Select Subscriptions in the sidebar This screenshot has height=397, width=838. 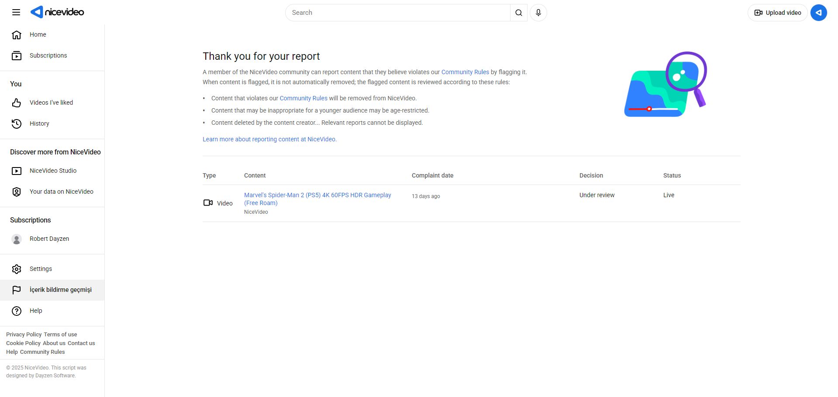[x=48, y=55]
